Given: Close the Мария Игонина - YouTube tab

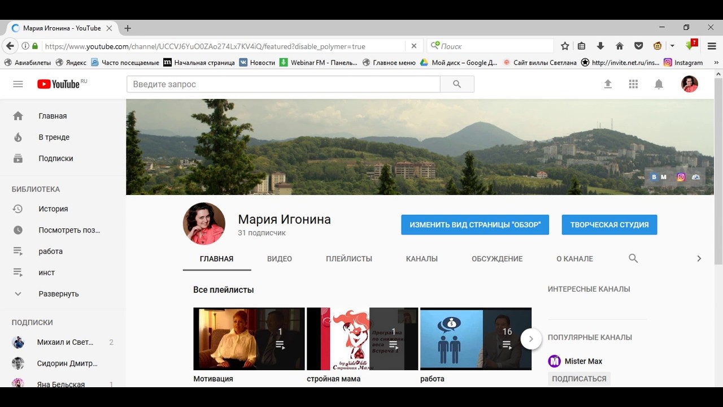Looking at the screenshot, I should click(109, 28).
